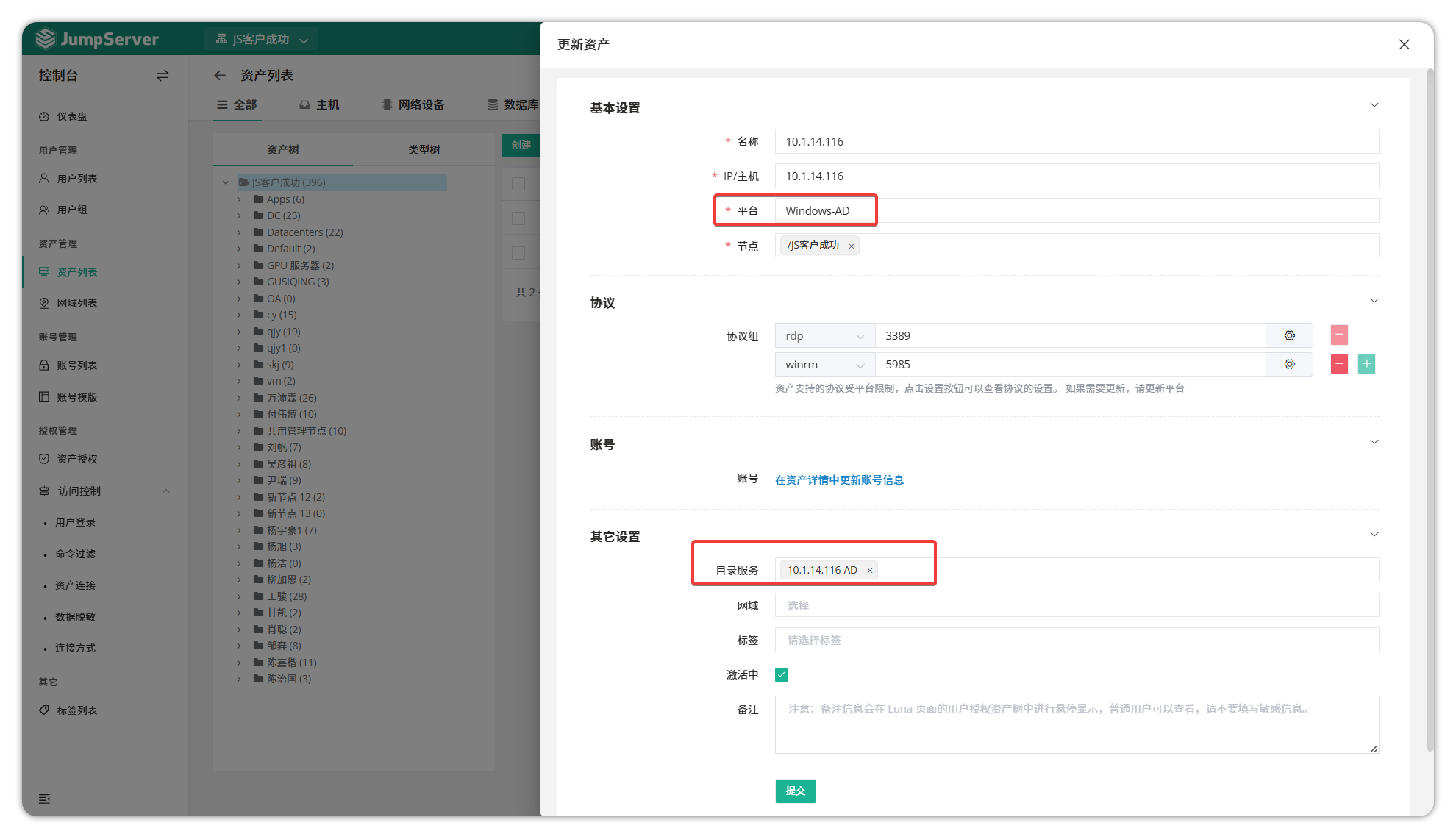Image resolution: width=1456 pixels, height=831 pixels.
Task: Open 账号列表 in the sidebar menu
Action: click(x=76, y=365)
